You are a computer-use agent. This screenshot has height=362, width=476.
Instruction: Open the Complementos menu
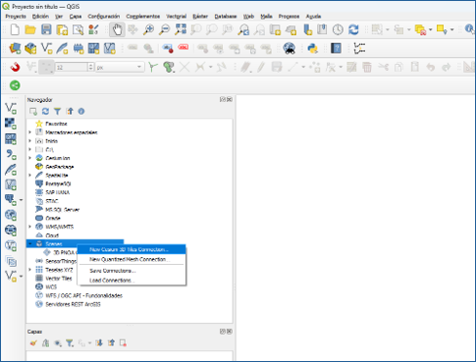143,17
